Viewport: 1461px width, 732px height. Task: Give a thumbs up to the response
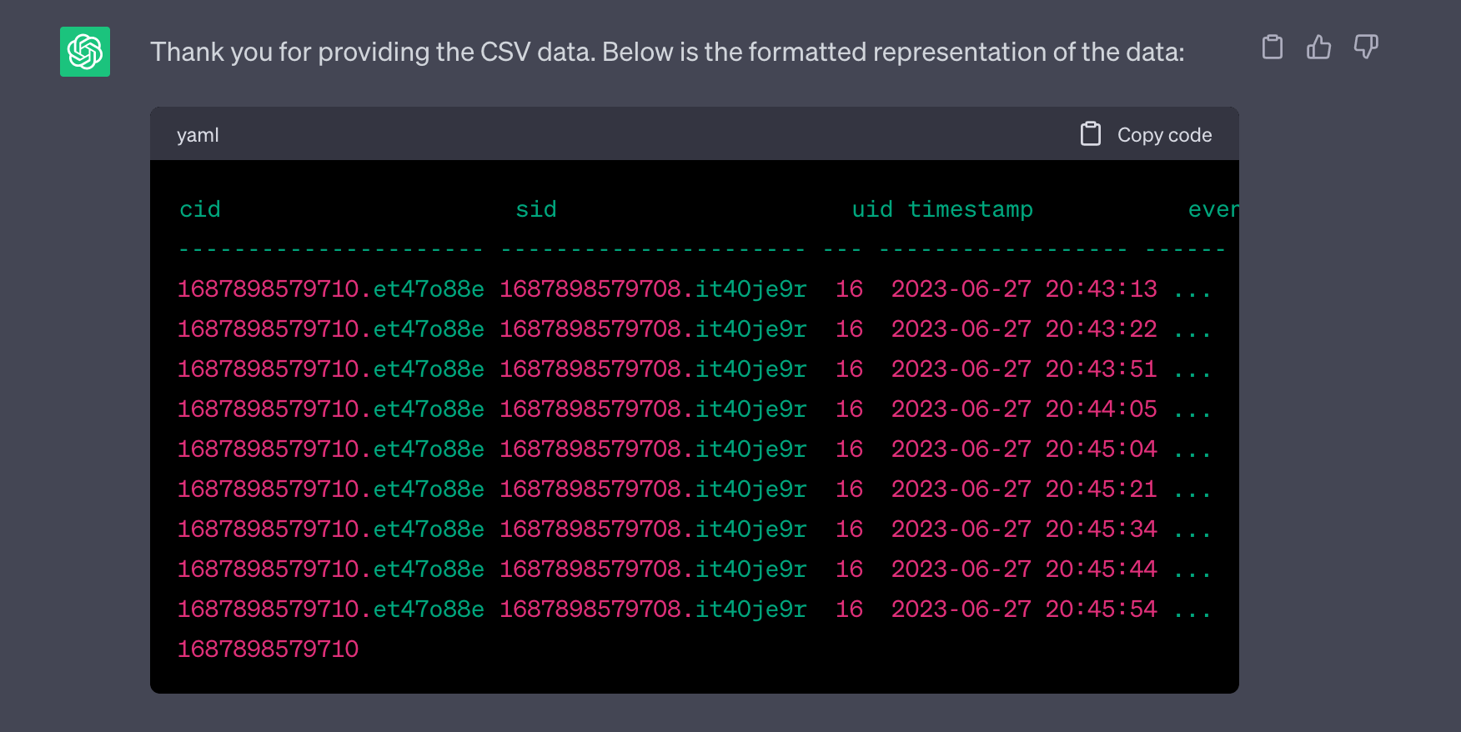coord(1318,48)
